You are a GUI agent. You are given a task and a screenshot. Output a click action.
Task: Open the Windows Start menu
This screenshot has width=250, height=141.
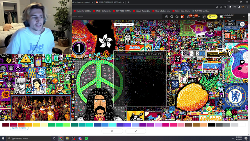3,138
